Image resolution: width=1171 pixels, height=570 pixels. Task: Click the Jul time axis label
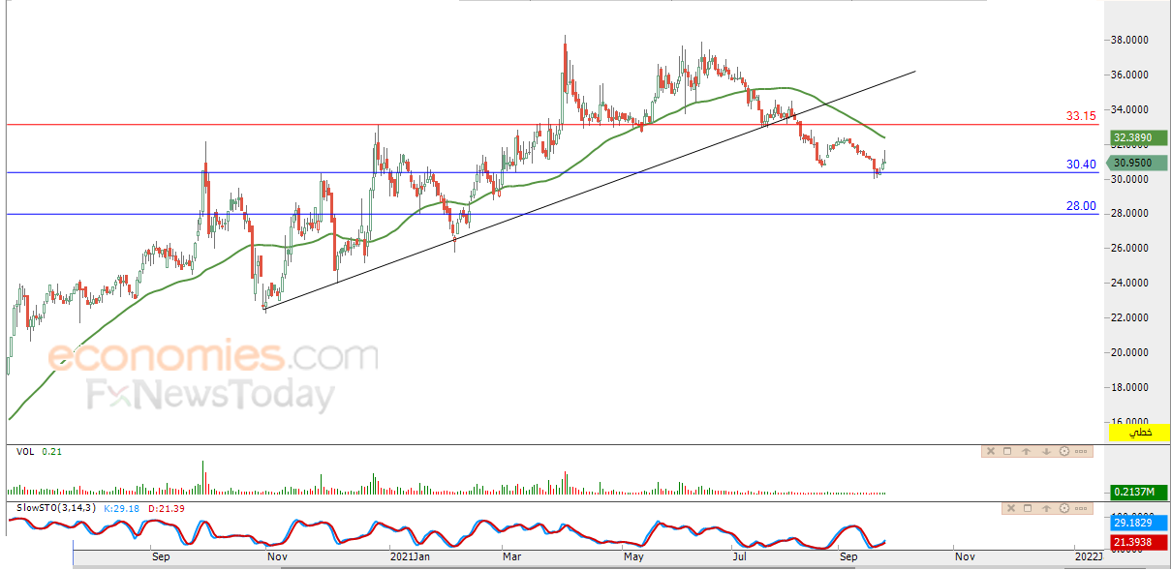(741, 557)
